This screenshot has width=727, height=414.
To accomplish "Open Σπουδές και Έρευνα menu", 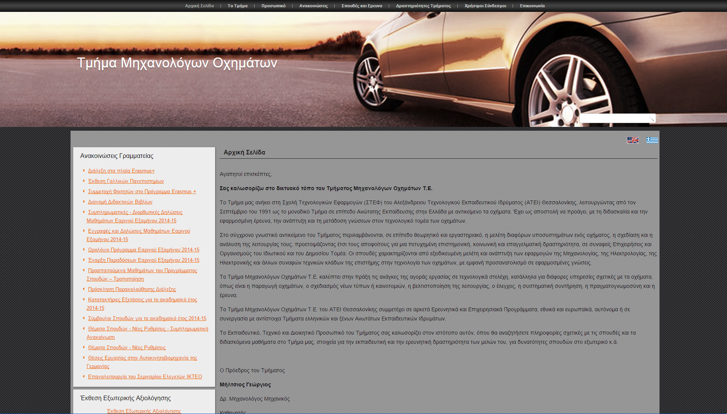I will pos(362,6).
